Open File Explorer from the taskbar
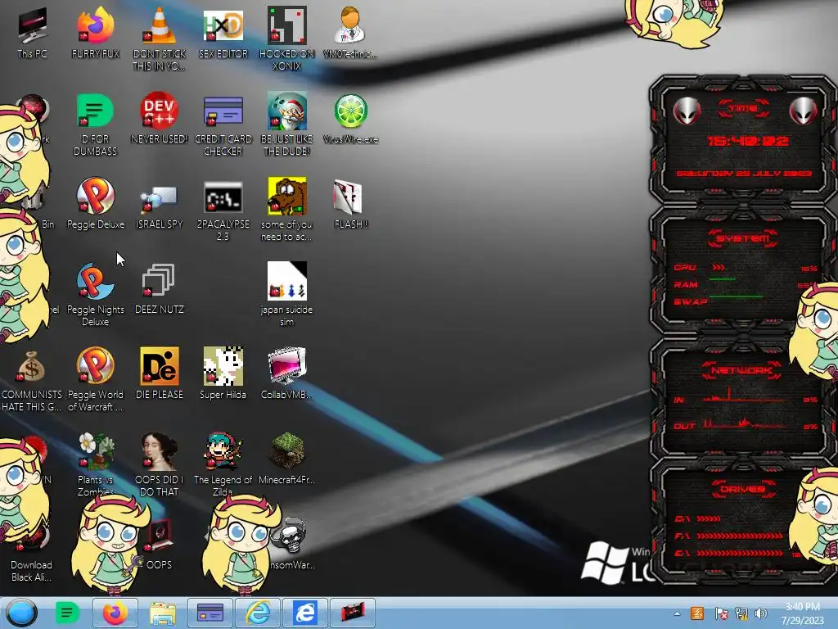The height and width of the screenshot is (629, 838). [163, 613]
